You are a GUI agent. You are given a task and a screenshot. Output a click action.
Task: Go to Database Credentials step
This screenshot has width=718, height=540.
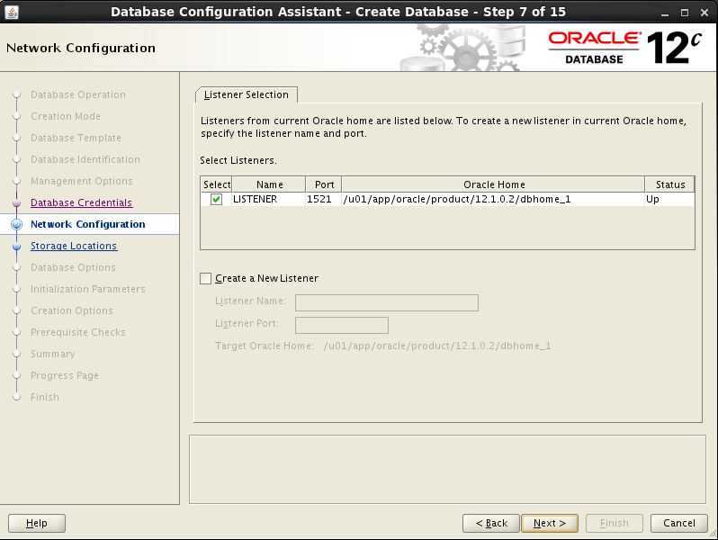tap(82, 202)
